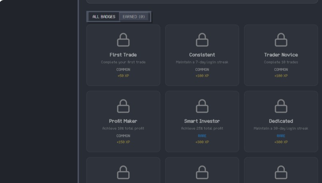Select the First Trade badge title
Image resolution: width=322 pixels, height=183 pixels.
point(123,55)
